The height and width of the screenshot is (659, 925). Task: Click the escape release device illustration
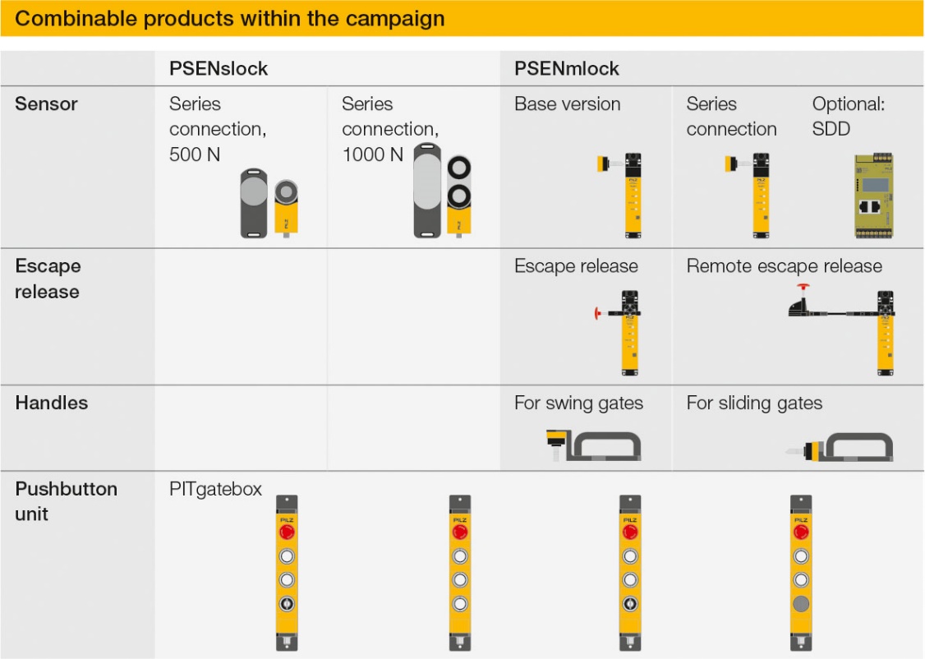coord(617,333)
